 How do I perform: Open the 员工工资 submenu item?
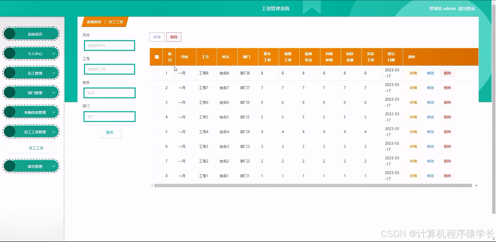click(36, 148)
